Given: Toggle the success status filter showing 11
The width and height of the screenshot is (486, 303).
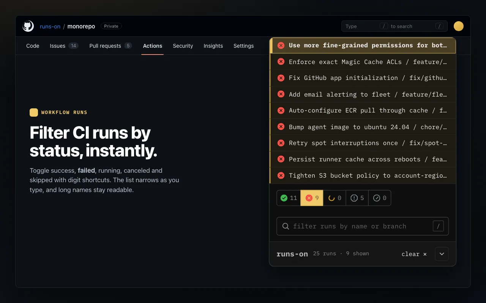Looking at the screenshot, I should 289,198.
